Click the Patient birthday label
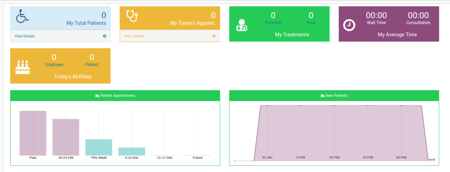Image resolution: width=450 pixels, height=172 pixels. tap(92, 65)
